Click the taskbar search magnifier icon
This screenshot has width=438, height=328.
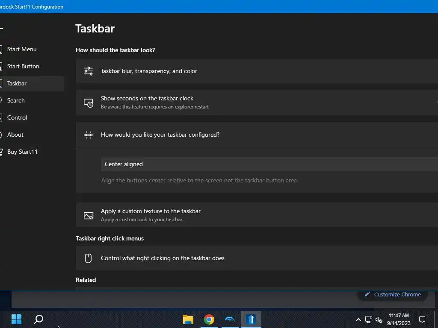38,319
